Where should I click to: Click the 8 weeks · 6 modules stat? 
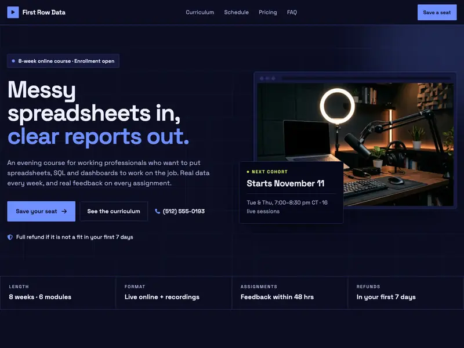40,297
